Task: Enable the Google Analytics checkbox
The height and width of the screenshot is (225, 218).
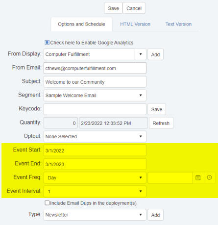Action: click(47, 43)
